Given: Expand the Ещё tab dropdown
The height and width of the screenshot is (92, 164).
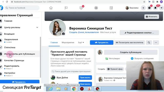Looking at the screenshot, I should [x=81, y=42].
